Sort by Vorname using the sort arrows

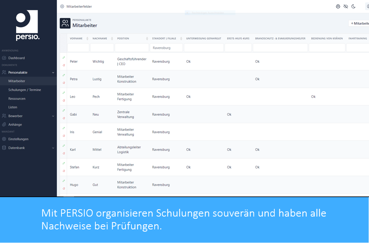[x=87, y=39]
